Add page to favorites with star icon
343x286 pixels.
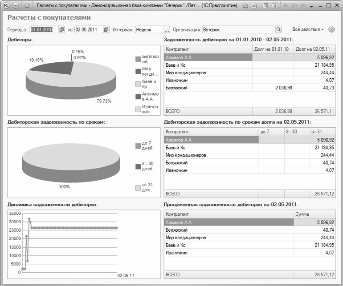click(x=27, y=5)
